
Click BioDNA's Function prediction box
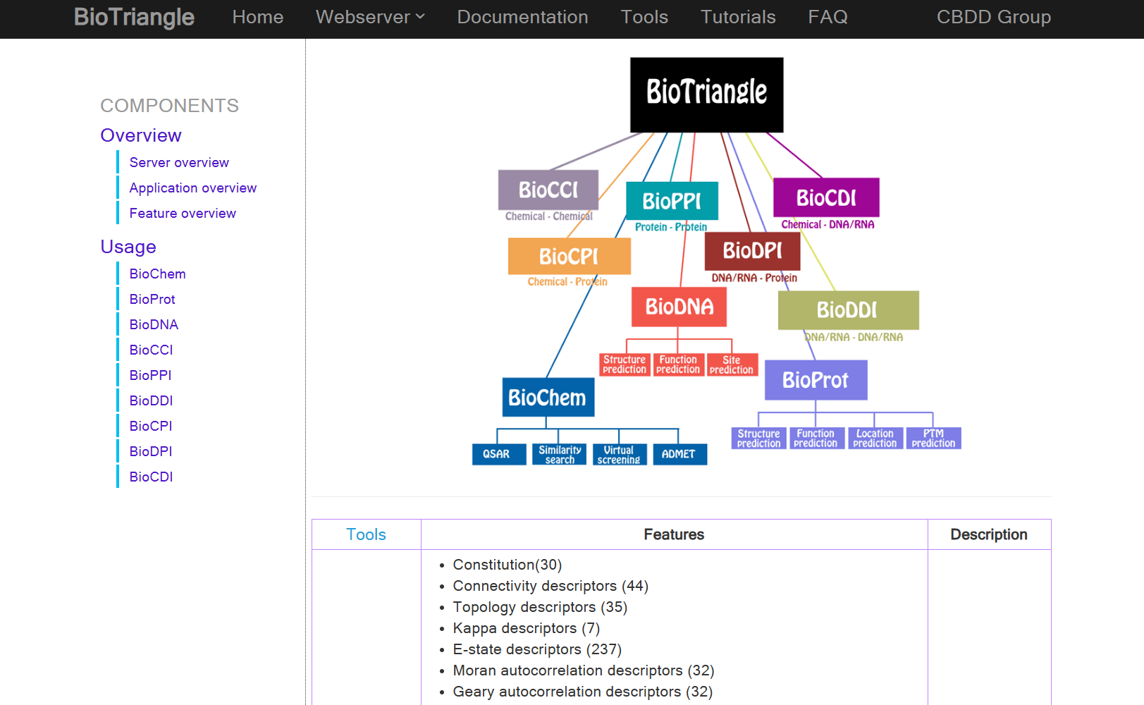coord(678,364)
